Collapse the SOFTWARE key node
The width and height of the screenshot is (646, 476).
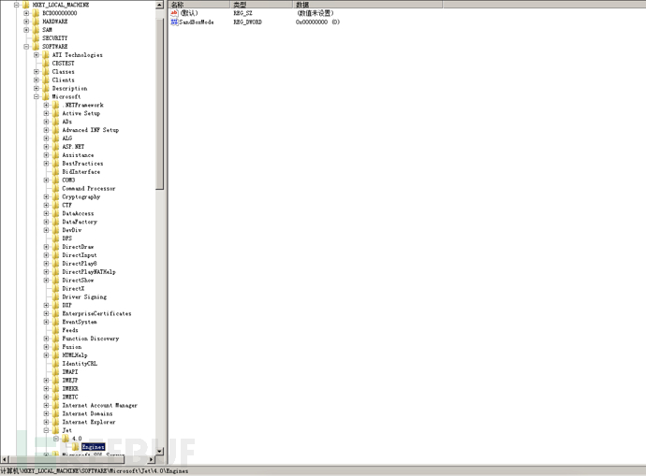coord(26,47)
